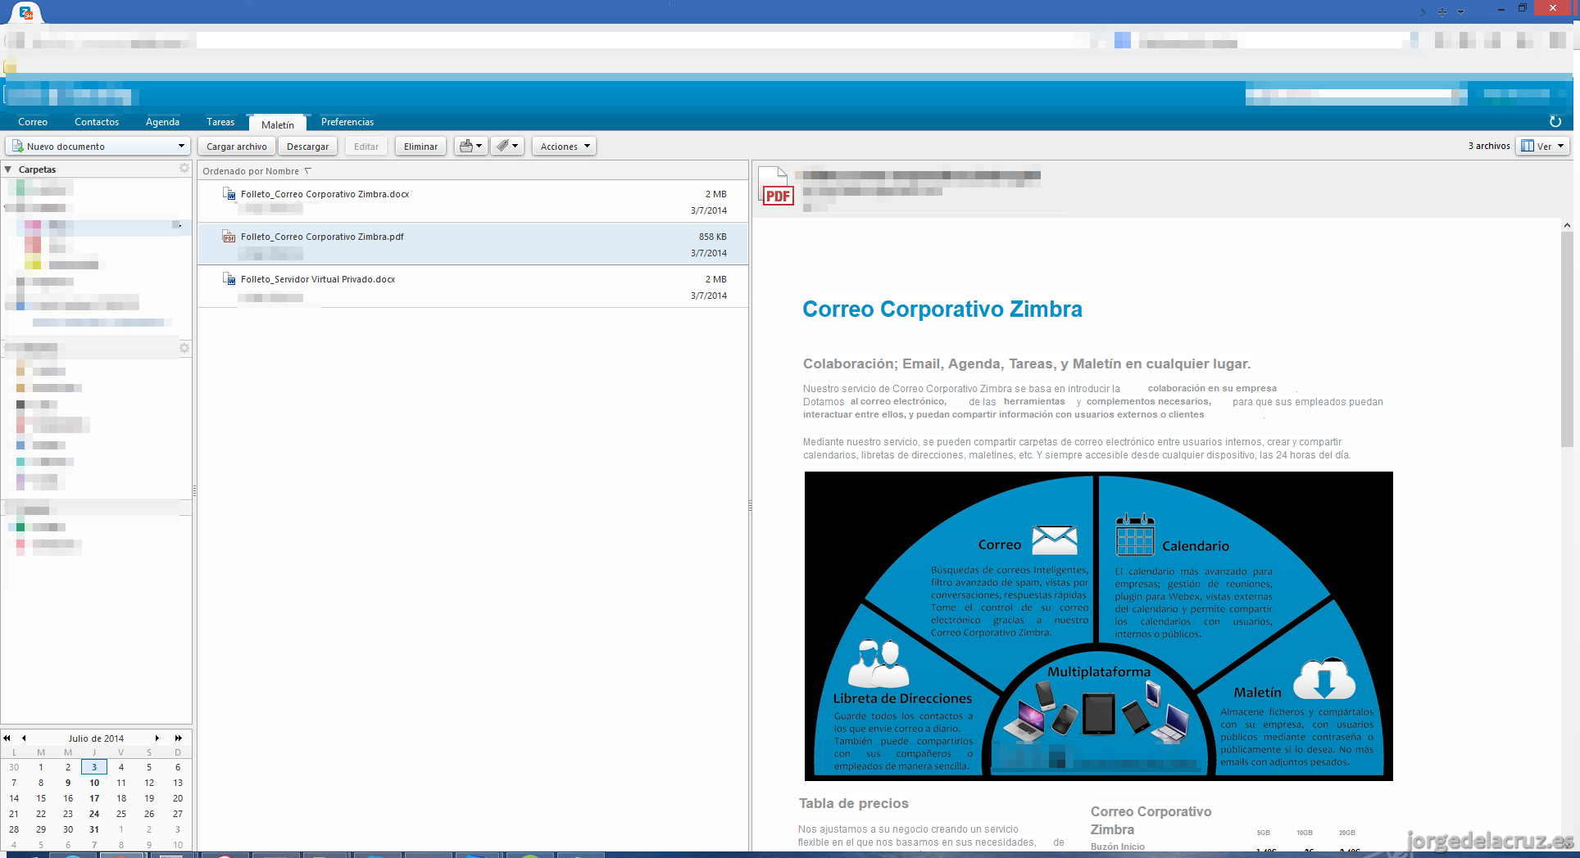Click the 'Julio de 2014' calendar title
This screenshot has height=858, width=1580.
tap(96, 738)
